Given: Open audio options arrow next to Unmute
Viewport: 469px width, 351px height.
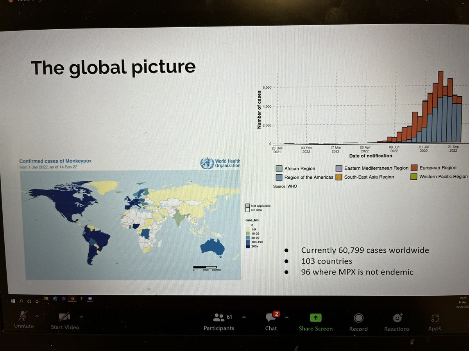Looking at the screenshot, I should pos(37,316).
